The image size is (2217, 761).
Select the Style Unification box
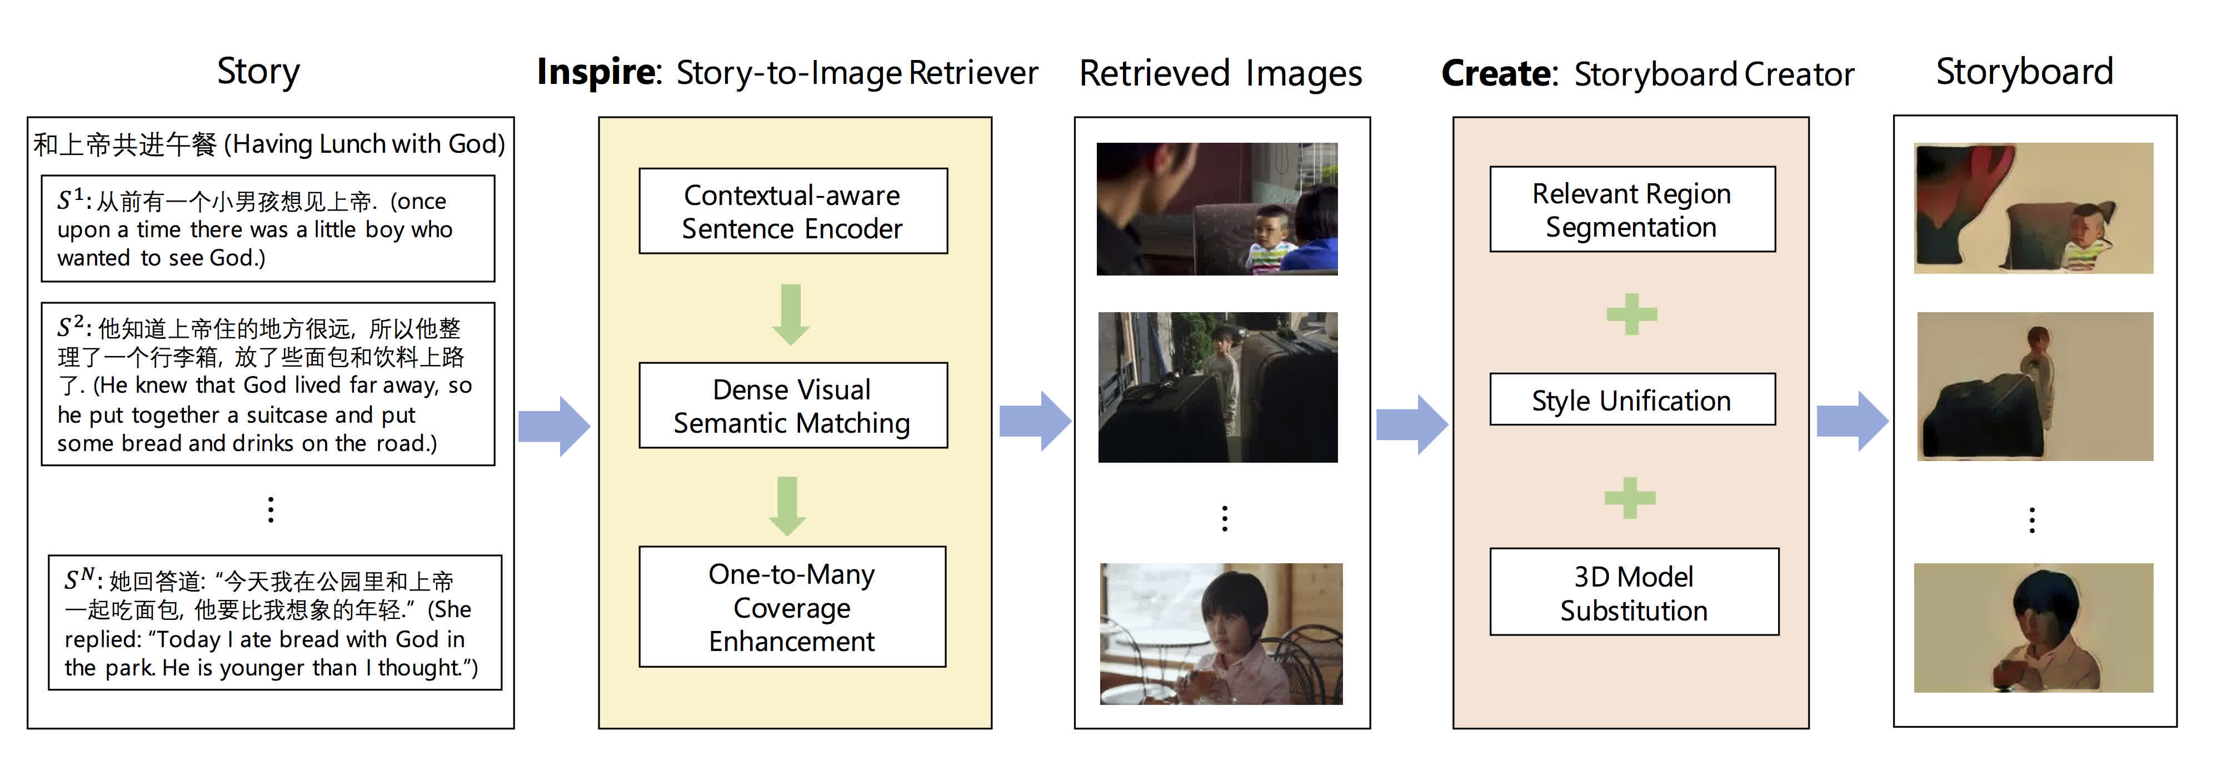coord(1632,399)
